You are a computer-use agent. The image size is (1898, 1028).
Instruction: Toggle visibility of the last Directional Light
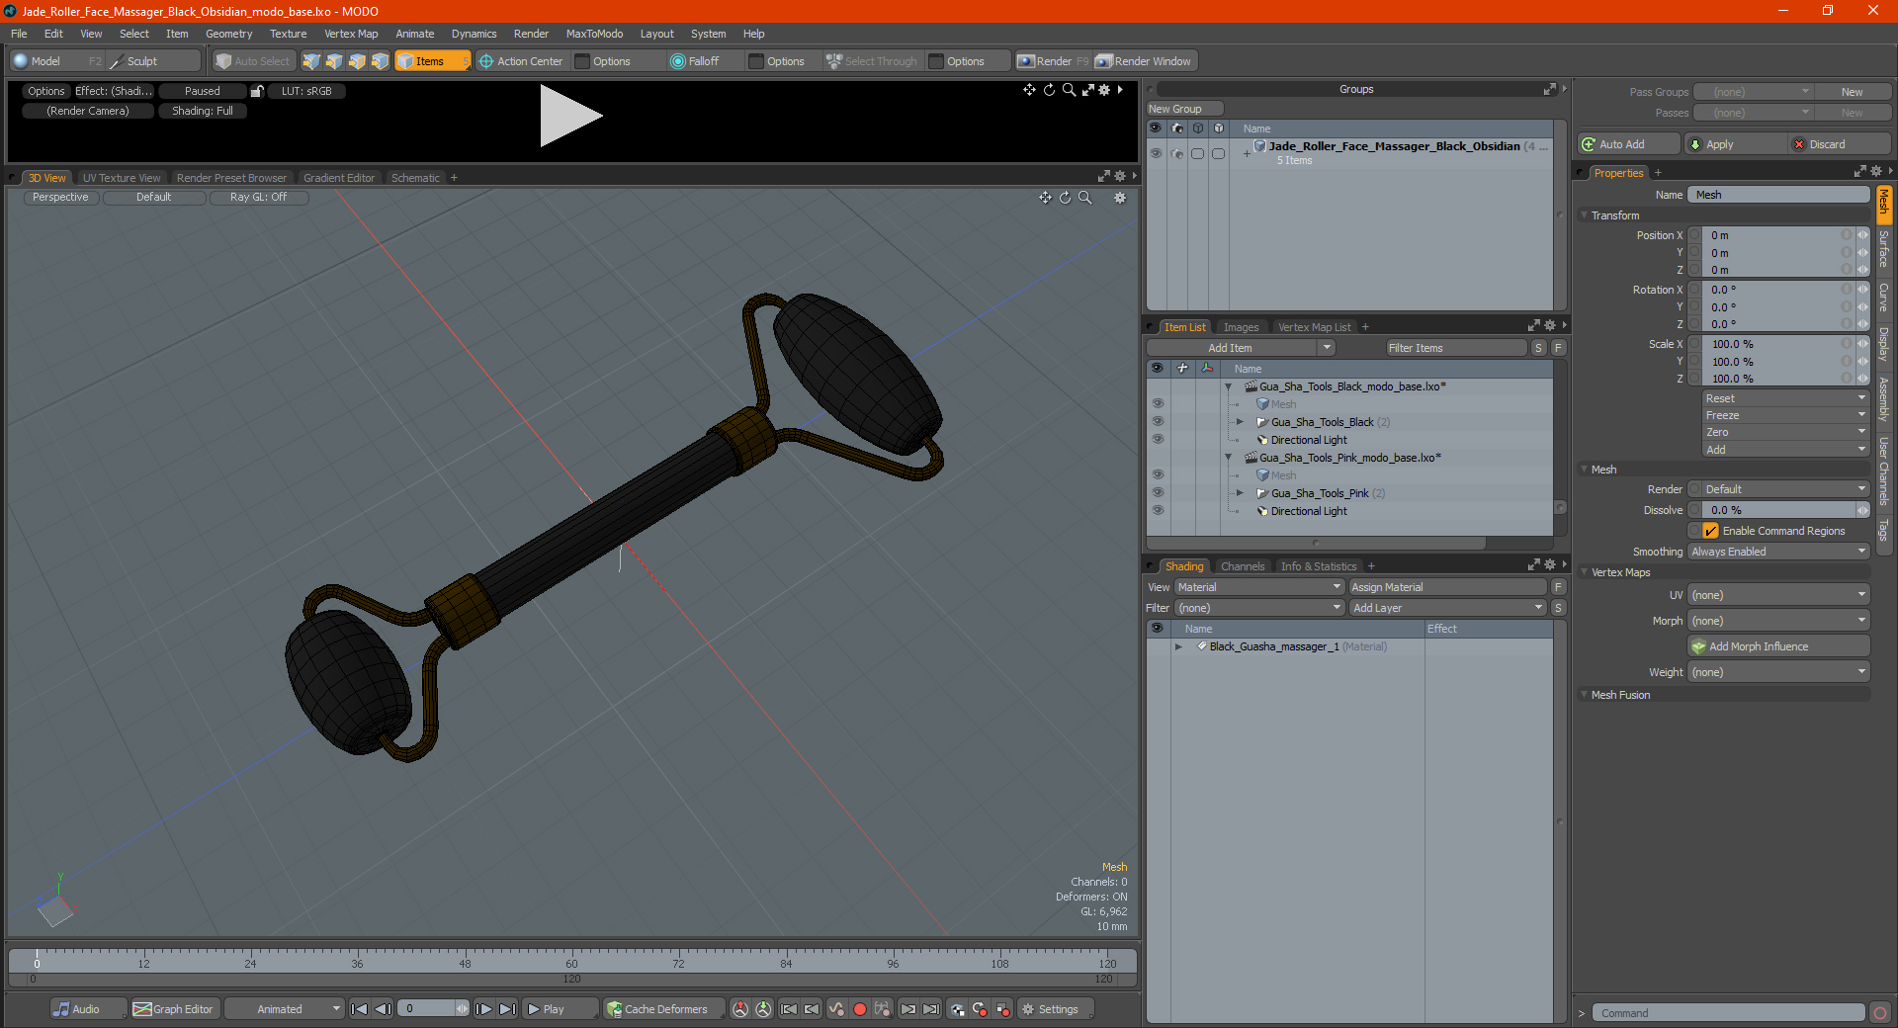[x=1158, y=511]
